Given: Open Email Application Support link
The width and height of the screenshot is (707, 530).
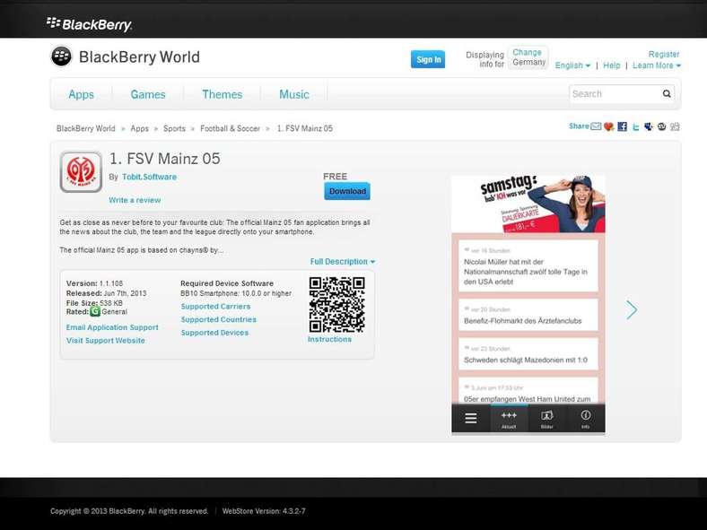Looking at the screenshot, I should coord(112,327).
